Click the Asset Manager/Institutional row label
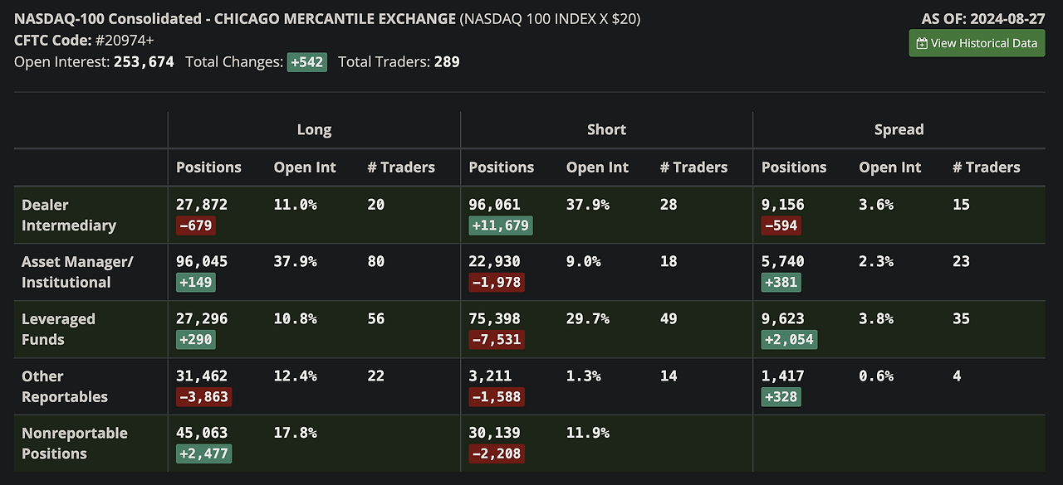Viewport: 1063px width, 485px height. tap(77, 272)
